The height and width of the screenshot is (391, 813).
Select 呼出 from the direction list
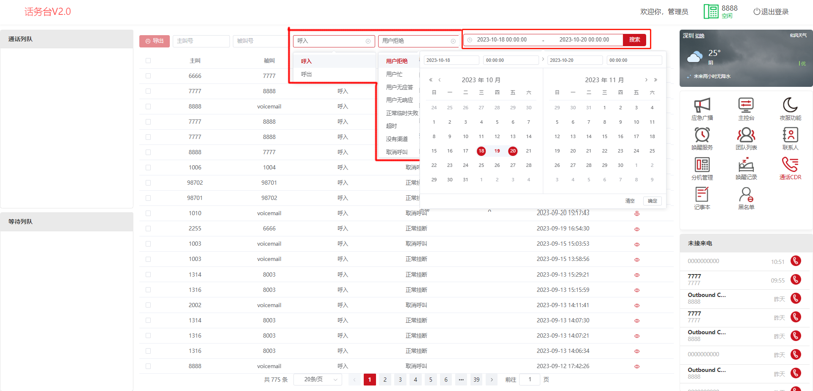(307, 74)
